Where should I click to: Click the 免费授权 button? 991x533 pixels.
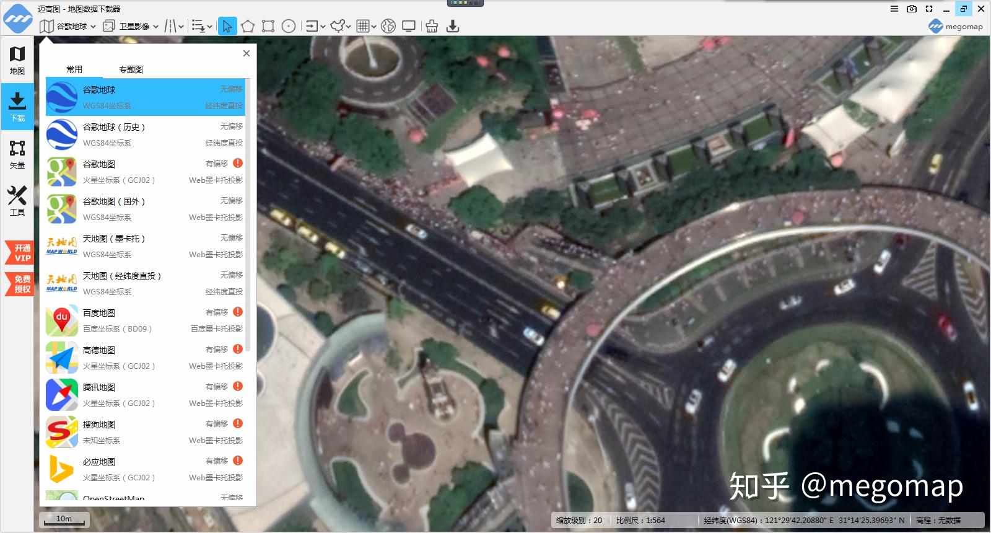coord(20,284)
